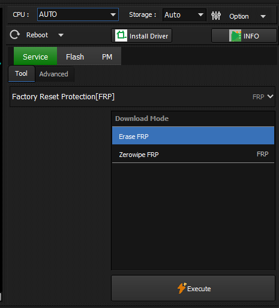This screenshot has height=308, width=279.
Task: Click the orange lightning Execute icon
Action: 182,288
